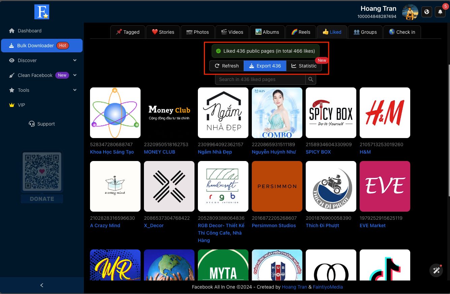
Task: Open the Khoa Học Sáng Tạo page link
Action: (112, 152)
